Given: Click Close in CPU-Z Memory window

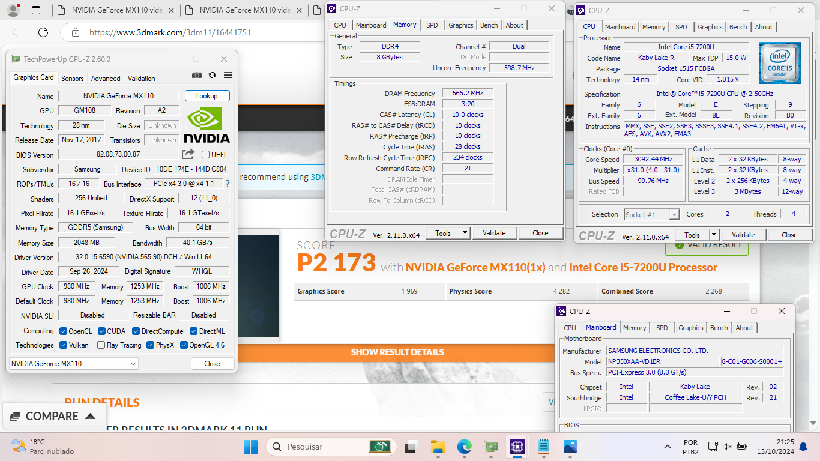Looking at the screenshot, I should coord(540,233).
